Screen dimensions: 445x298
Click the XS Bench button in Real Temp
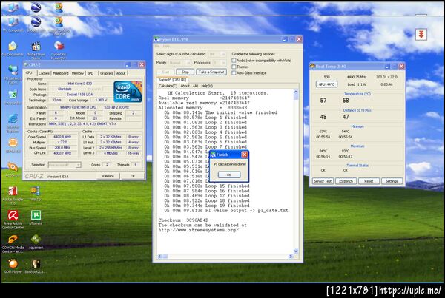(346, 181)
